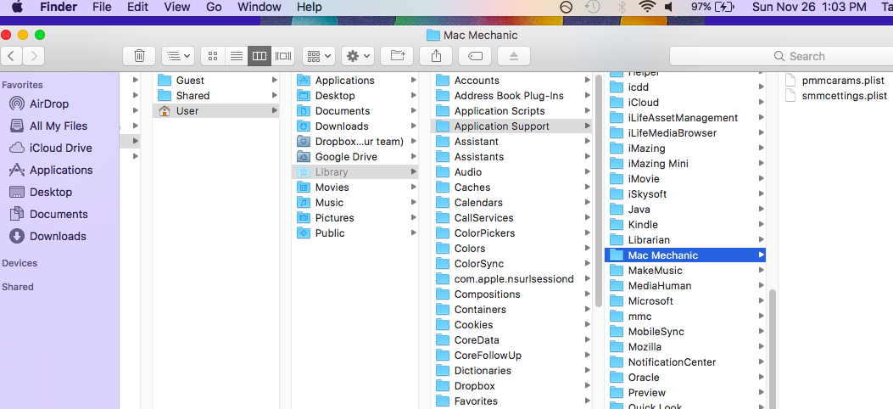
Task: Expand the Mozilla folder arrow
Action: 762,347
